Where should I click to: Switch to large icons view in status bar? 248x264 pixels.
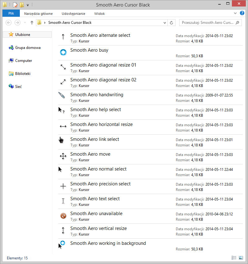pyautogui.click(x=241, y=258)
